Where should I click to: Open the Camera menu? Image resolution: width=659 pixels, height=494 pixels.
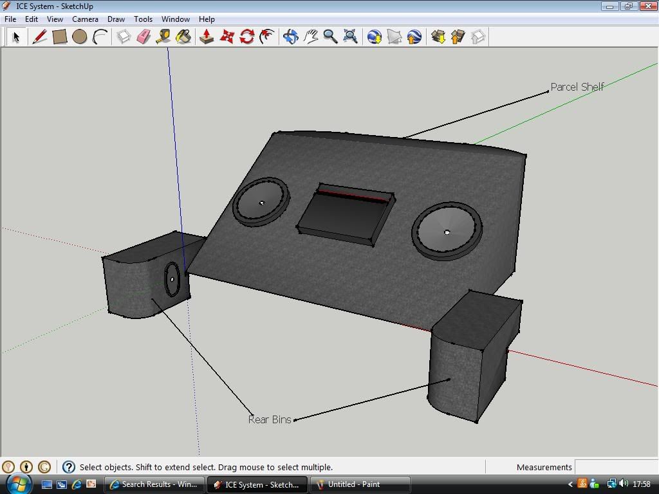[86, 19]
